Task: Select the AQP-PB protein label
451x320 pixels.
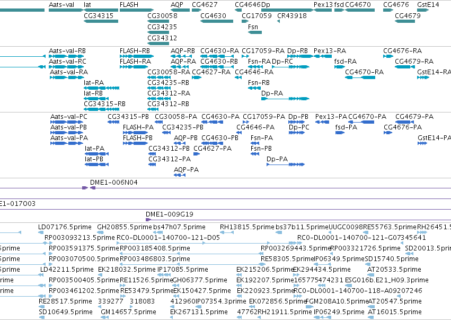Action: tap(185, 138)
